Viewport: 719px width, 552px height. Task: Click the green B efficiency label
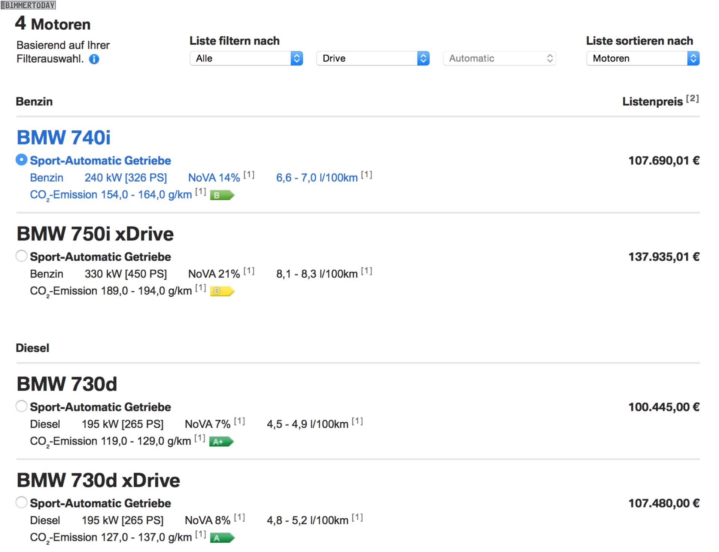coord(222,195)
